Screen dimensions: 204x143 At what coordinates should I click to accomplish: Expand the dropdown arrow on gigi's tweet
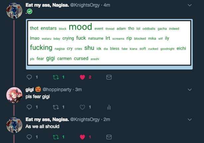pyautogui.click(x=190, y=89)
